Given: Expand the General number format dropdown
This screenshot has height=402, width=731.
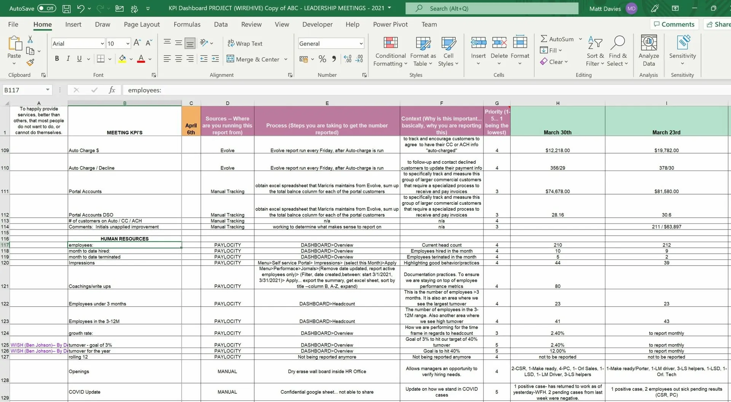Looking at the screenshot, I should 361,44.
